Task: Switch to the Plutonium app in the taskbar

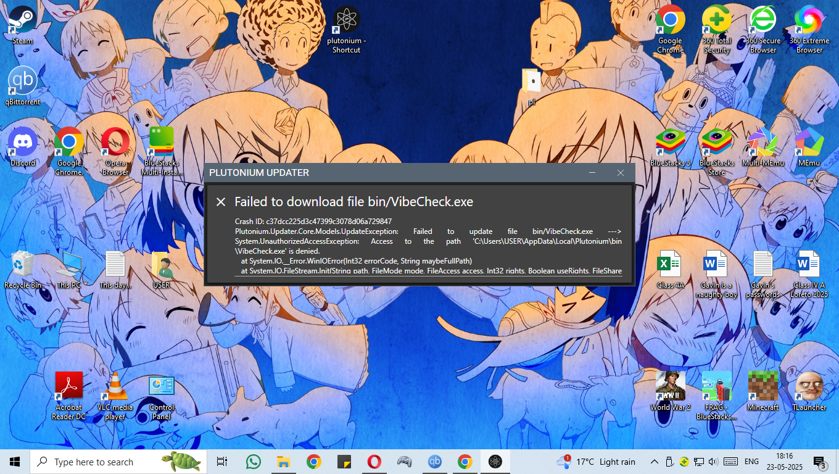Action: tap(495, 462)
